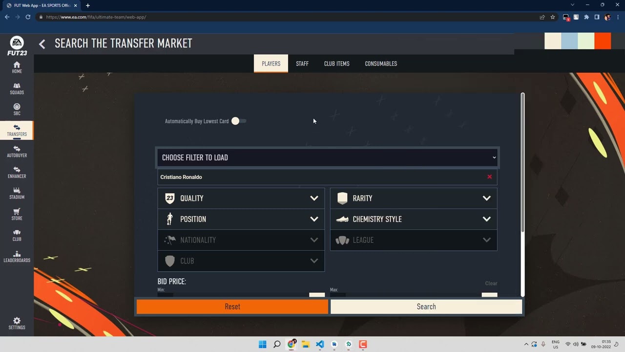The image size is (625, 352).
Task: Open the Autobuyer sidebar item
Action: [17, 152]
